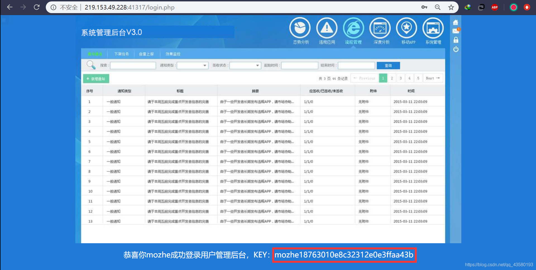Click the 时间 column header

point(411,91)
